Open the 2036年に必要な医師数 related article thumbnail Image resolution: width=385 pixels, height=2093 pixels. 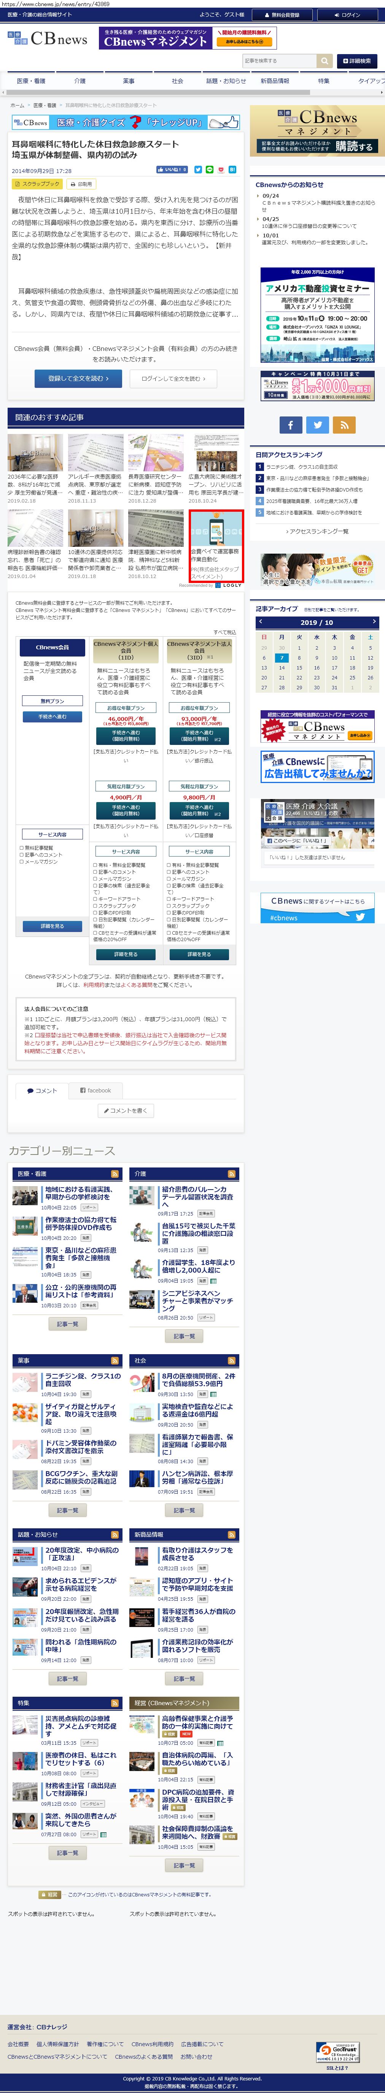click(x=35, y=452)
